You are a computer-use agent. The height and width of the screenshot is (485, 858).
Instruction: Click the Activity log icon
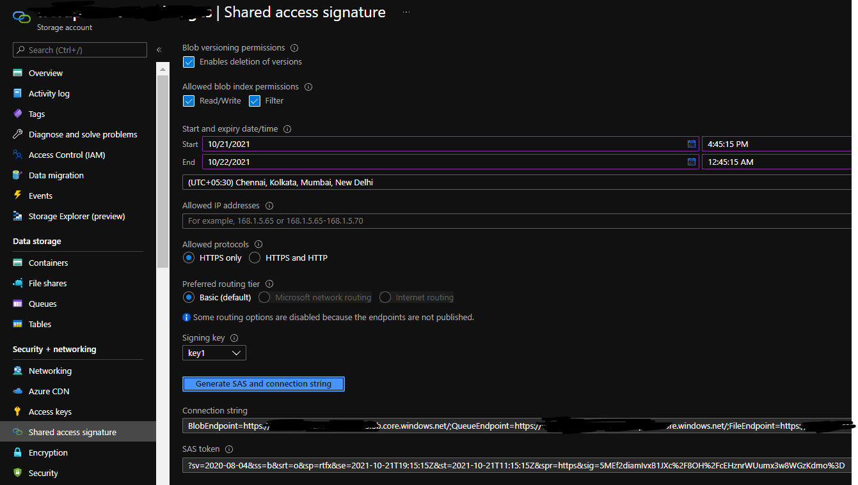18,93
